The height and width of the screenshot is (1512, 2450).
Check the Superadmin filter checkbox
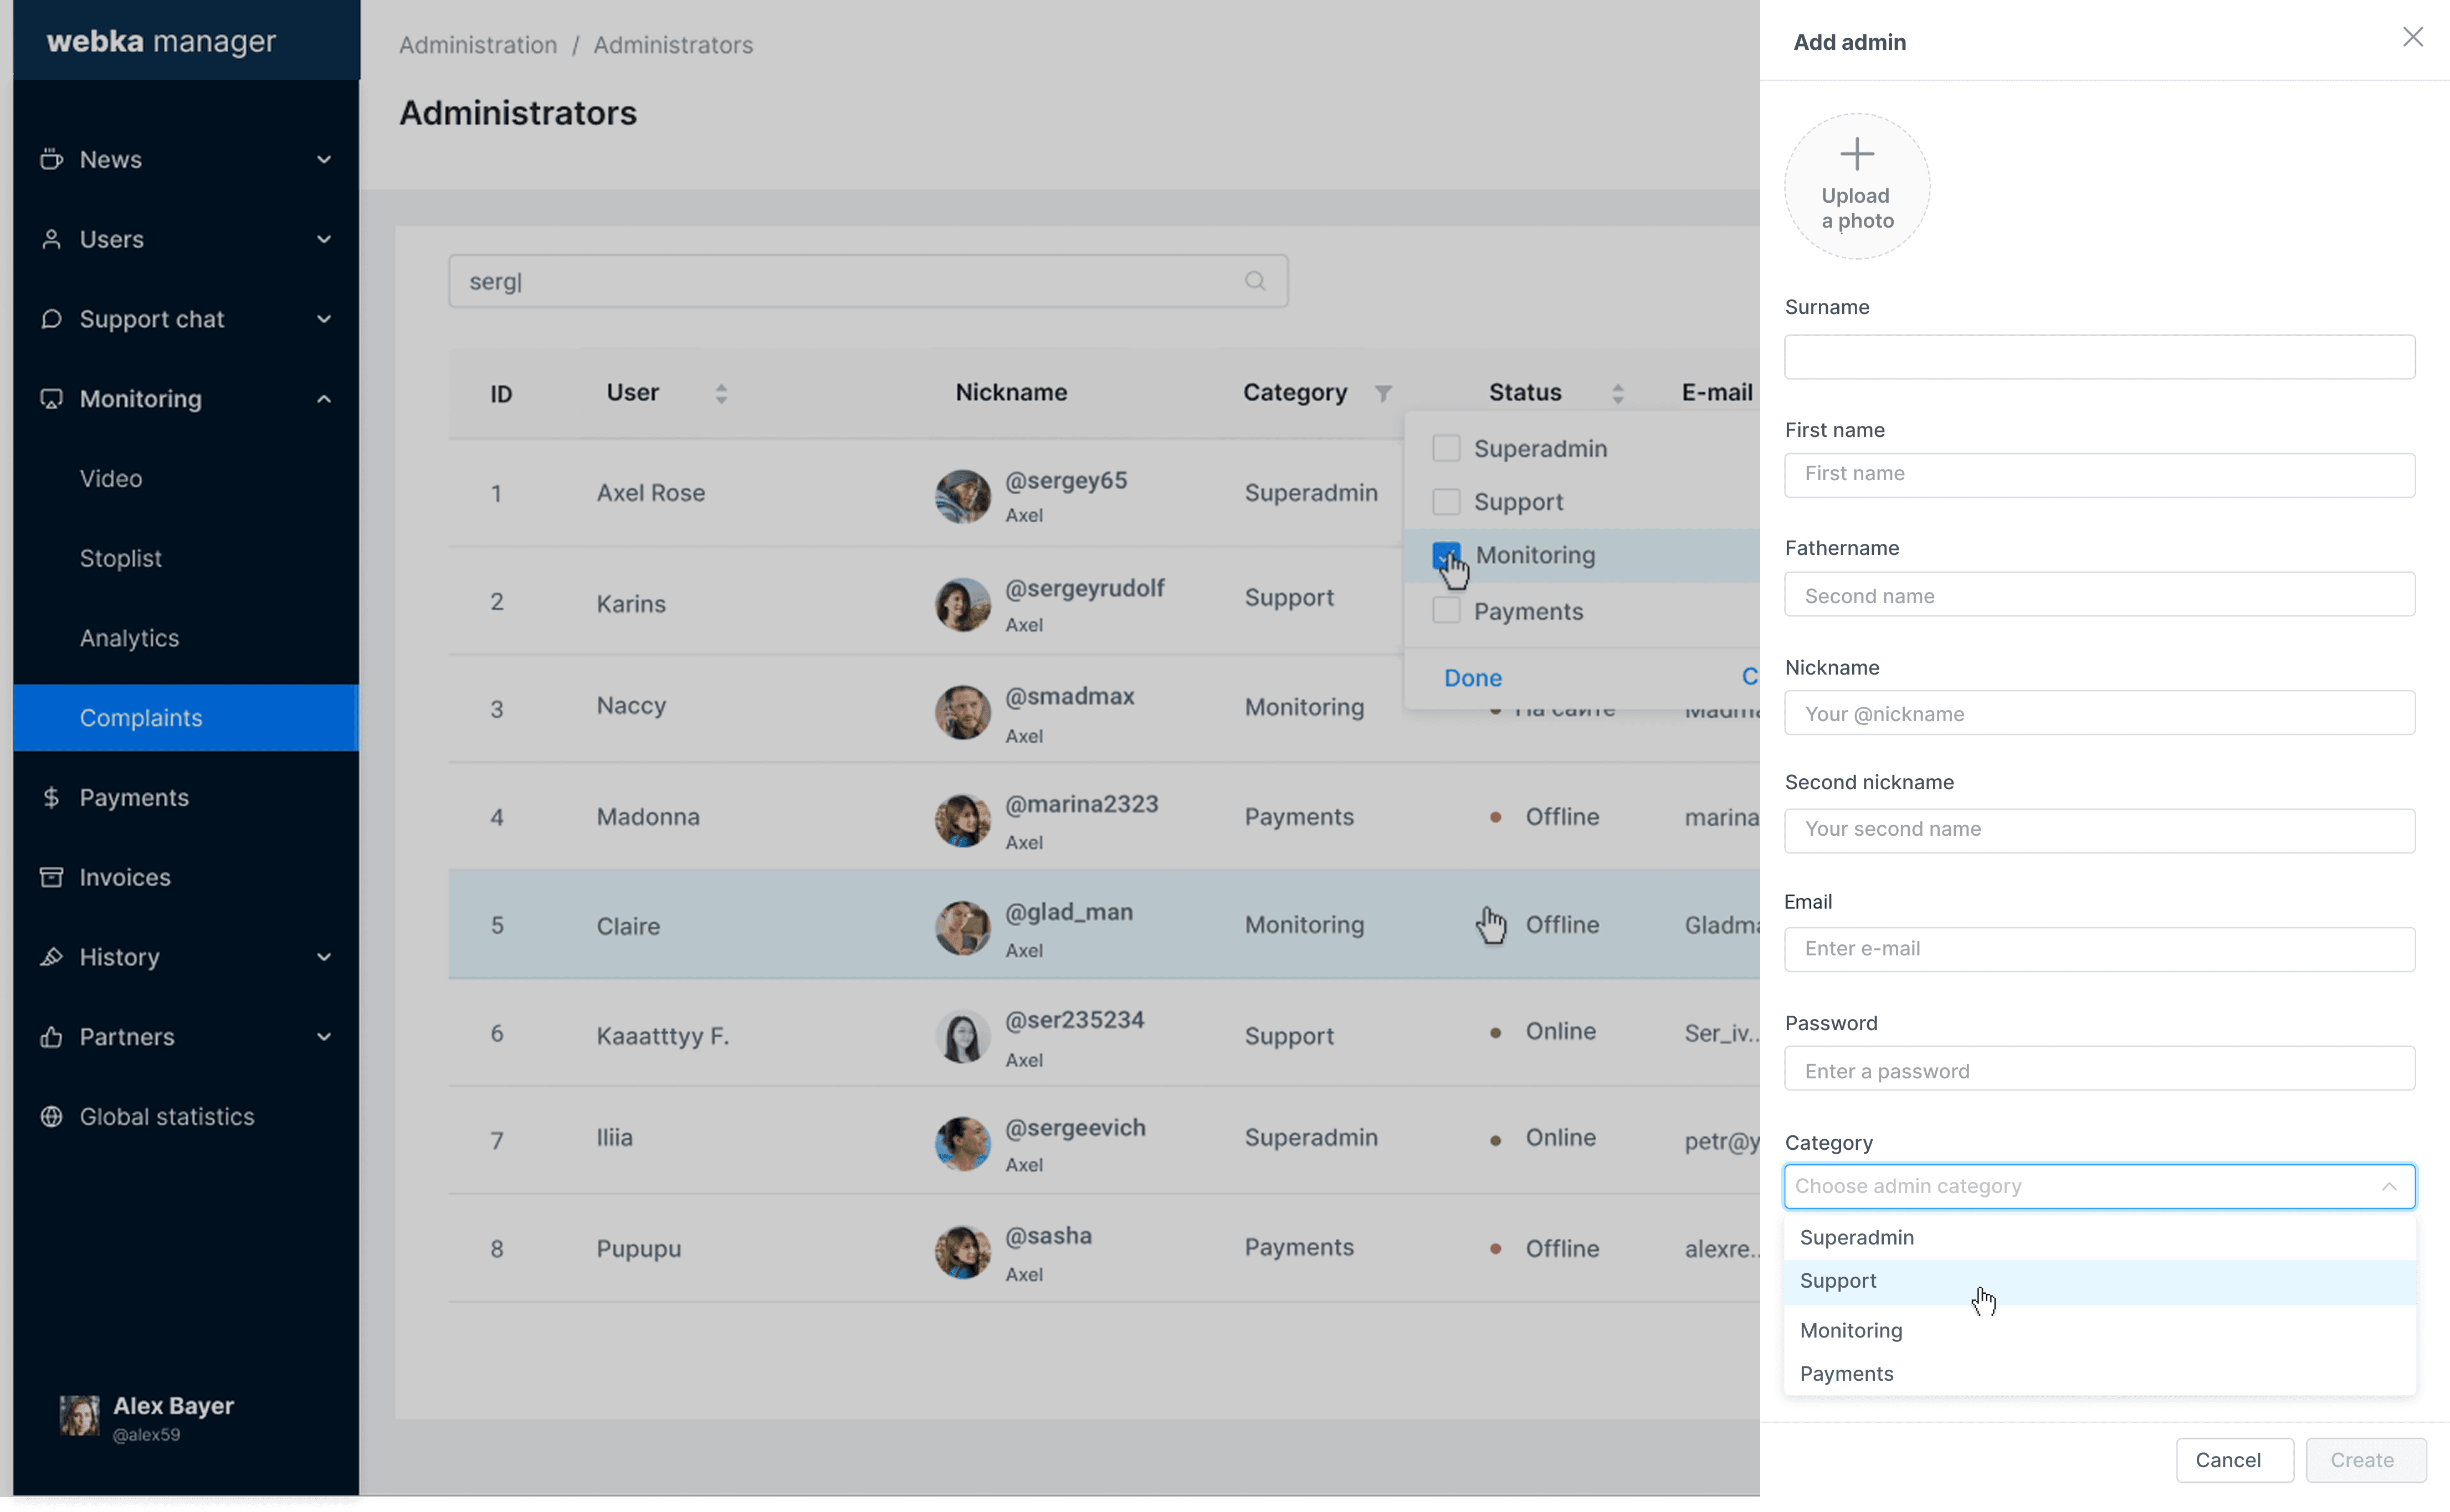point(1446,448)
